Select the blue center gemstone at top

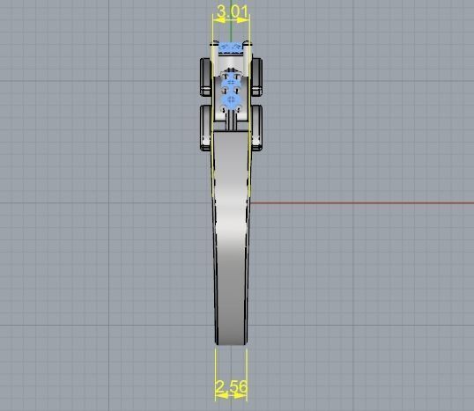[231, 48]
